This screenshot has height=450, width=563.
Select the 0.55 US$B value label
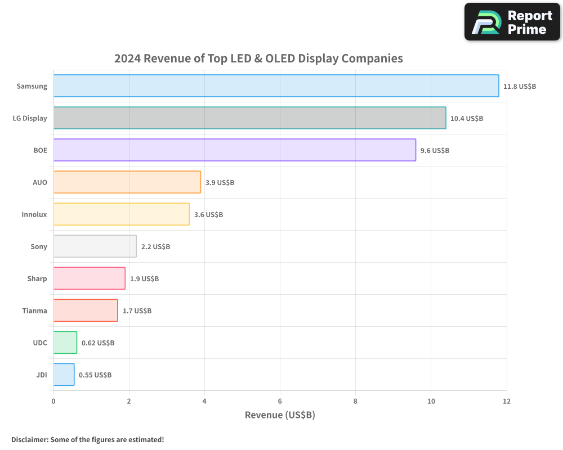click(95, 375)
